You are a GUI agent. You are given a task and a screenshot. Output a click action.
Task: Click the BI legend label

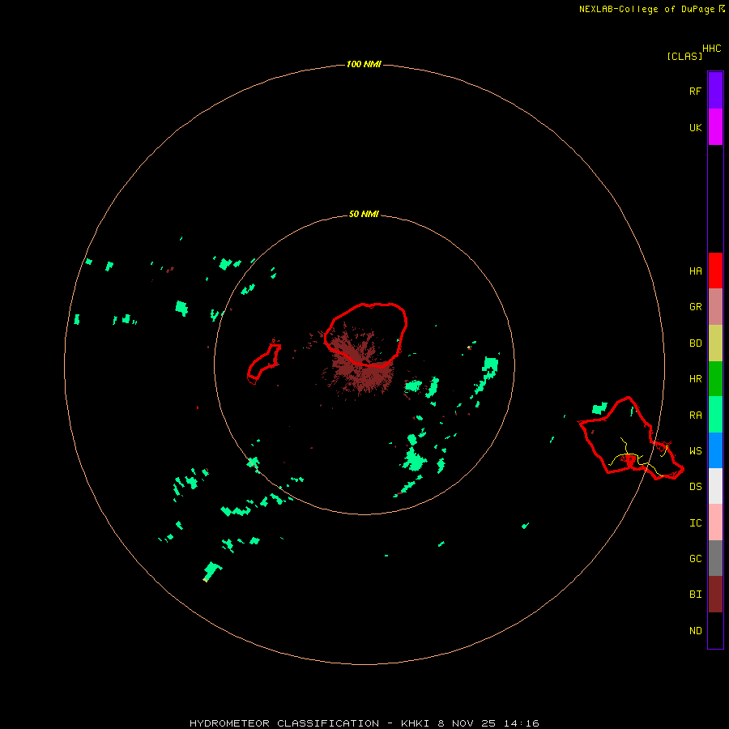[x=695, y=595]
